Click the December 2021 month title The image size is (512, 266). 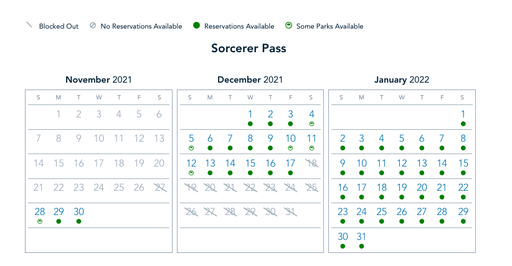(250, 80)
